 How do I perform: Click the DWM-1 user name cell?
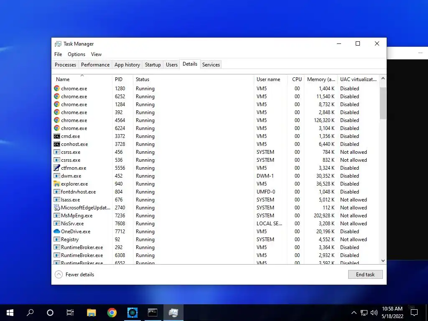click(x=265, y=176)
